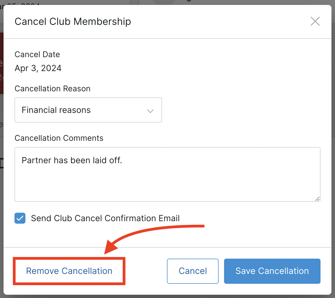Click the dialog title Cancel Club Membership

(73, 21)
